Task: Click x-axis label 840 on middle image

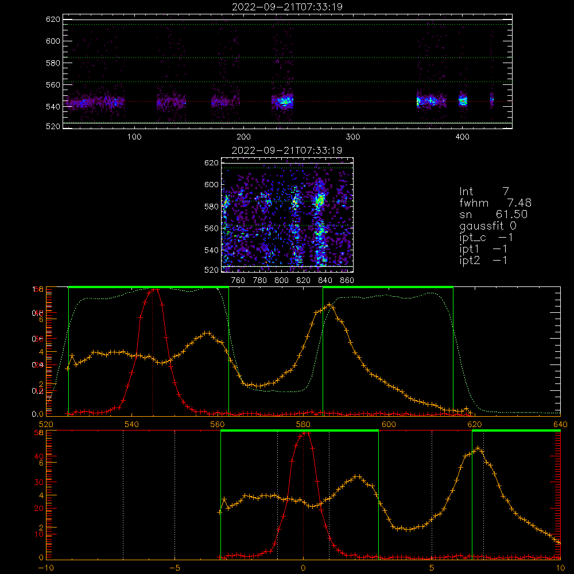Action: click(x=325, y=281)
